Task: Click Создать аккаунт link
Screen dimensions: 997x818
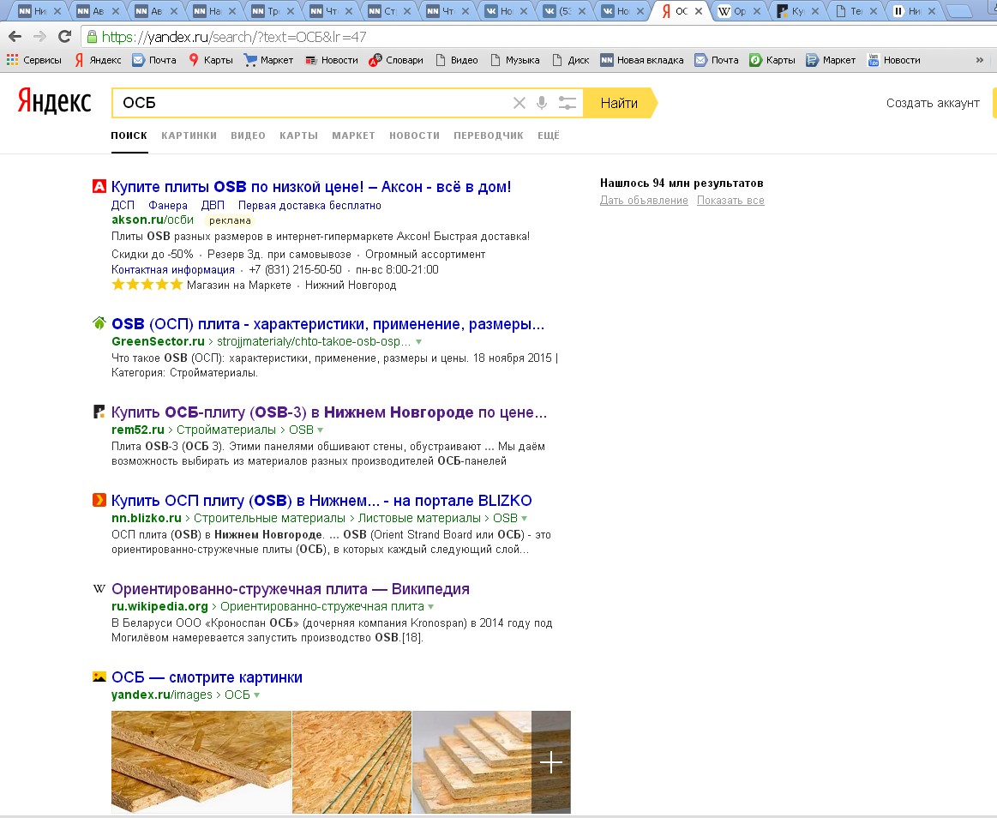Action: (x=933, y=103)
